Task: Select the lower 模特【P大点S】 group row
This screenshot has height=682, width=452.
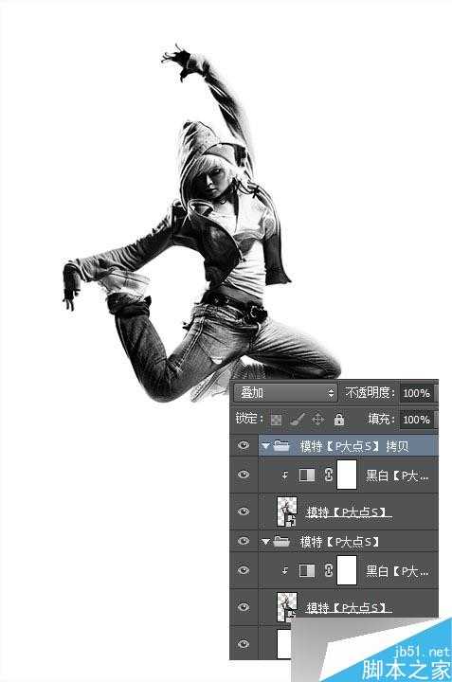Action: coord(349,542)
